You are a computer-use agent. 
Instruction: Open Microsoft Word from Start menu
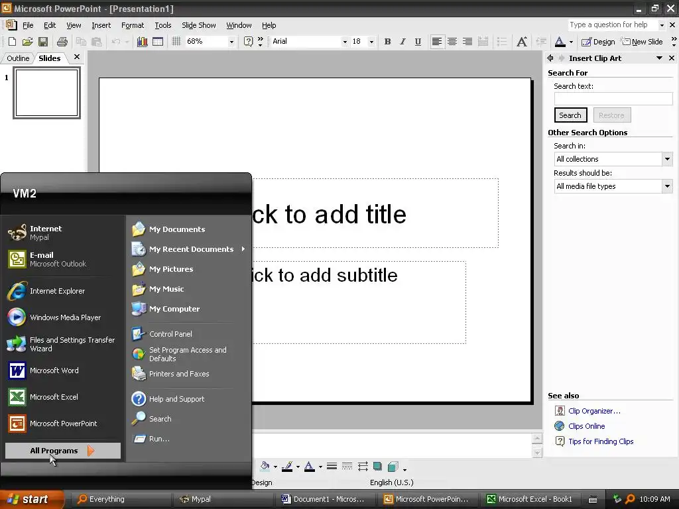(x=54, y=370)
